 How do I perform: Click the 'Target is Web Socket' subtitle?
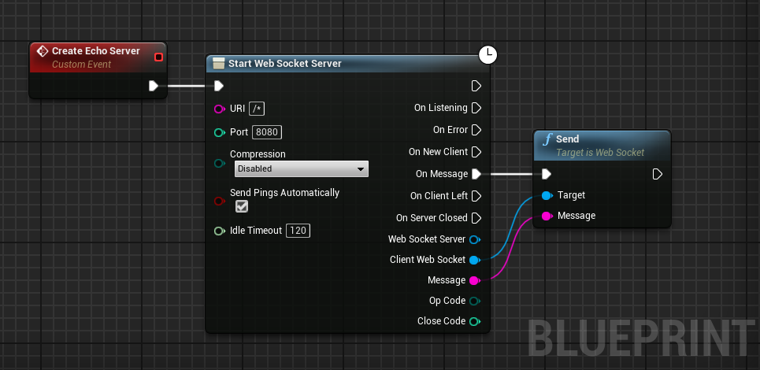[x=600, y=153]
